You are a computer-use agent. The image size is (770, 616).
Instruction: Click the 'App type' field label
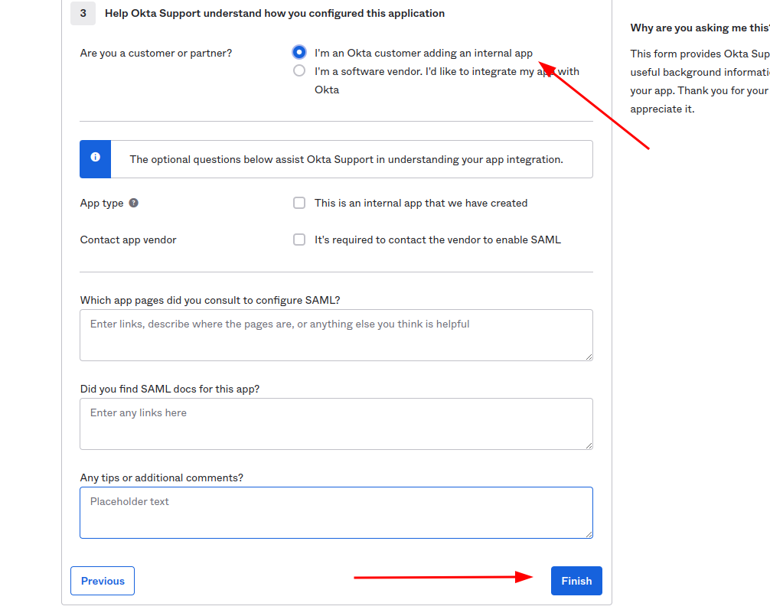[102, 203]
